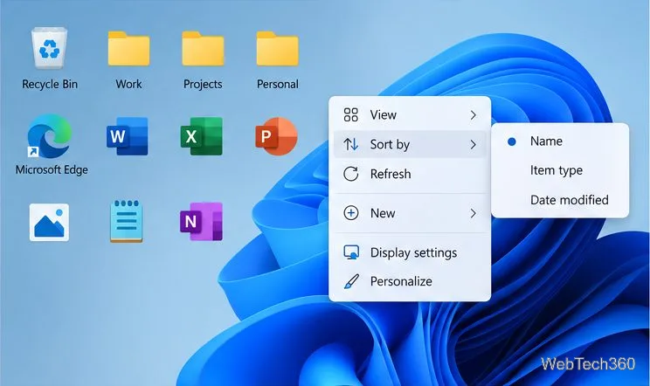Select the Name sort radio bullet

point(512,141)
